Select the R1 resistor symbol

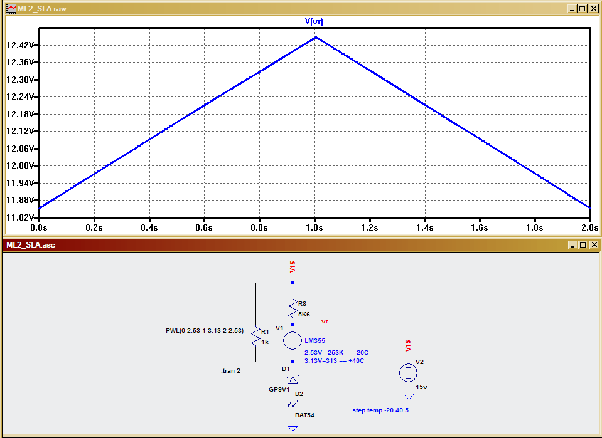tap(255, 337)
